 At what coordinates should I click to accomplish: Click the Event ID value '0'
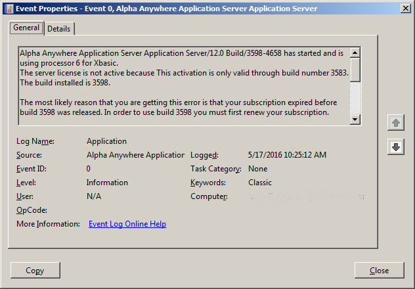click(89, 169)
